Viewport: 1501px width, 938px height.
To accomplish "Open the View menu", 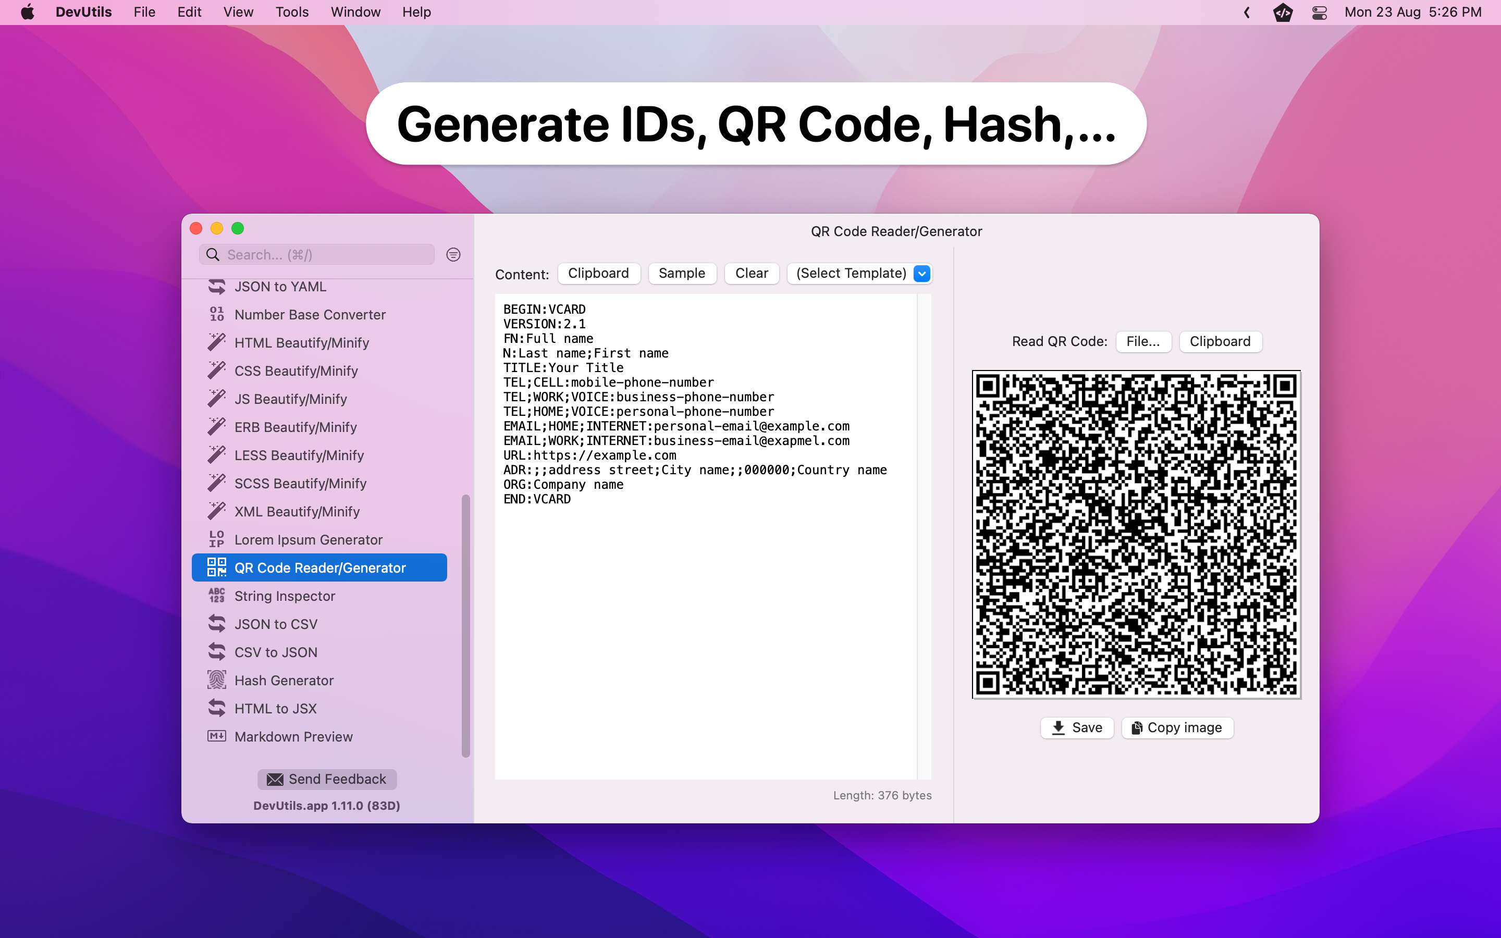I will click(x=238, y=13).
